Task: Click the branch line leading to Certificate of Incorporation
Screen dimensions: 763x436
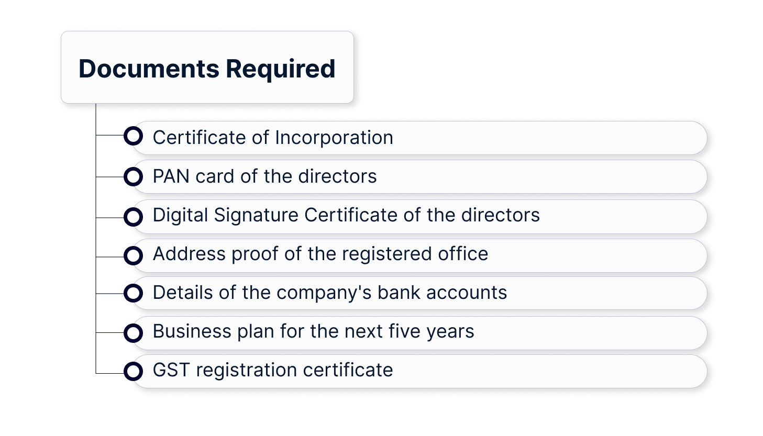Action: (x=110, y=135)
